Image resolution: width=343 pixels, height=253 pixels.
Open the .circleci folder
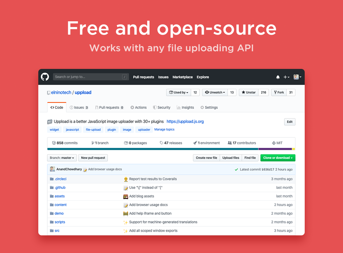point(61,179)
